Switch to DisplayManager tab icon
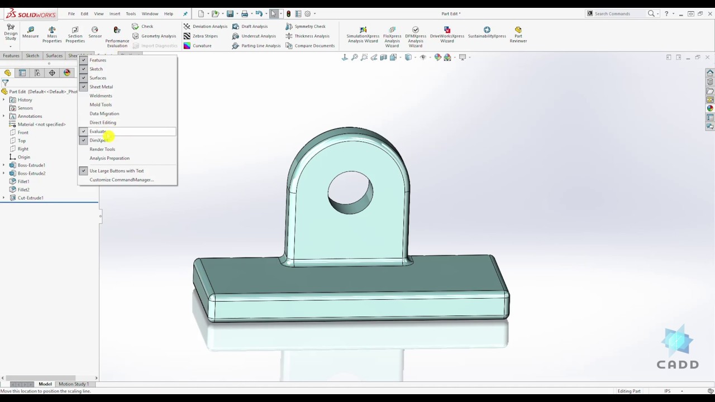This screenshot has width=715, height=402. point(67,73)
